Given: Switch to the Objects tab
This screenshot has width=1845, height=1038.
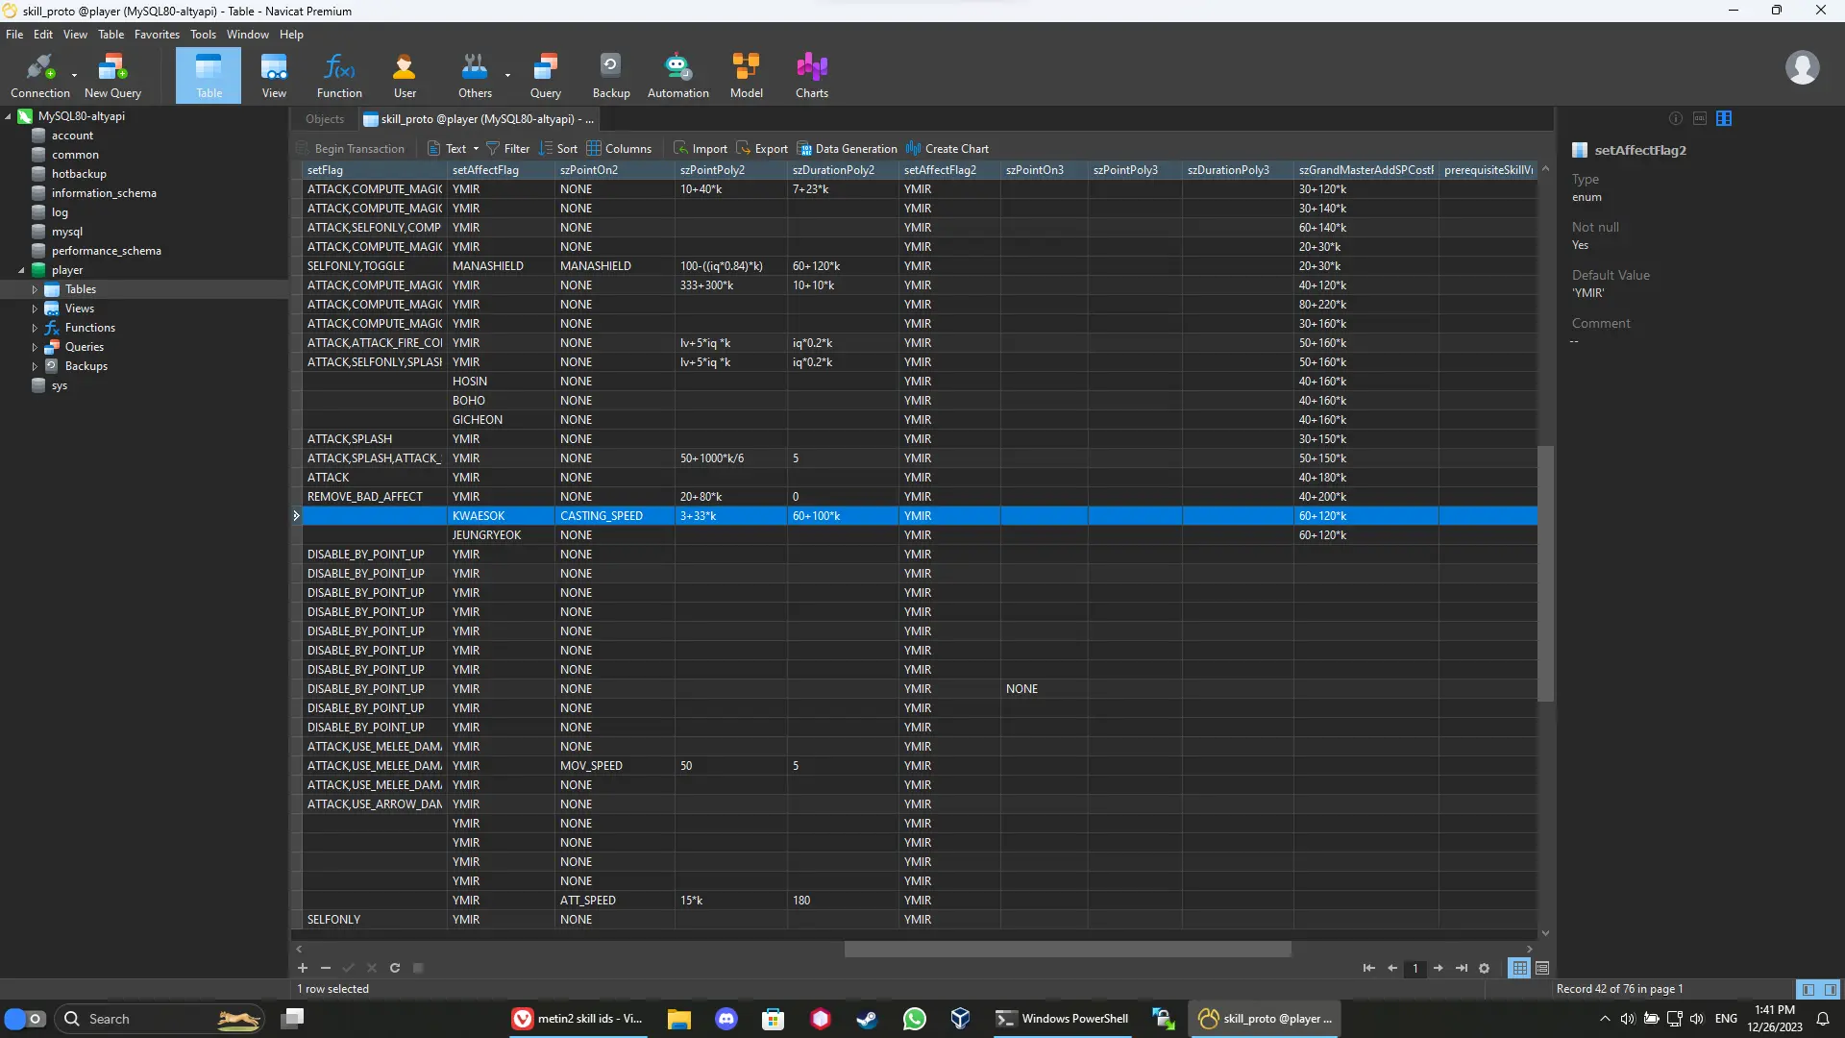Looking at the screenshot, I should [x=324, y=119].
